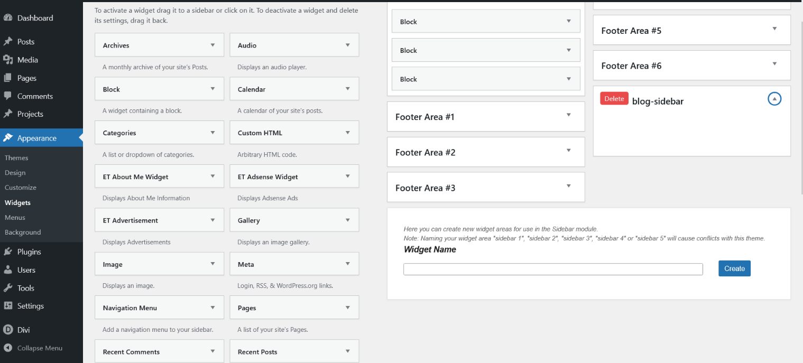Image resolution: width=803 pixels, height=363 pixels.
Task: Click the Recent Comments widget title
Action: 131,351
